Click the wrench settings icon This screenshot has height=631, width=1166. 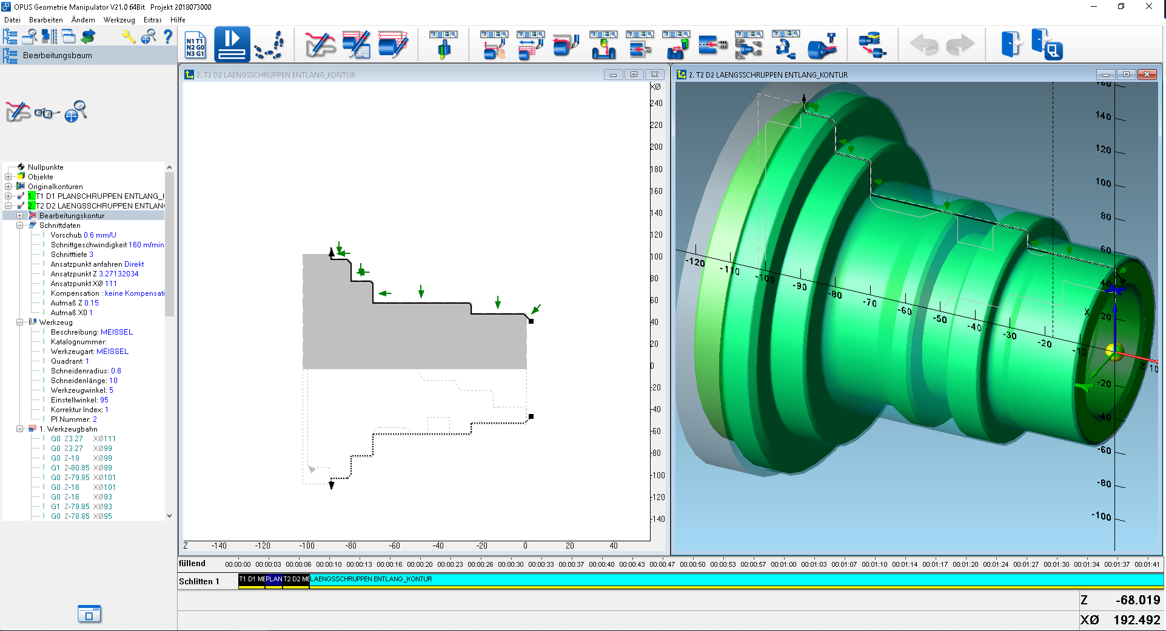click(128, 37)
